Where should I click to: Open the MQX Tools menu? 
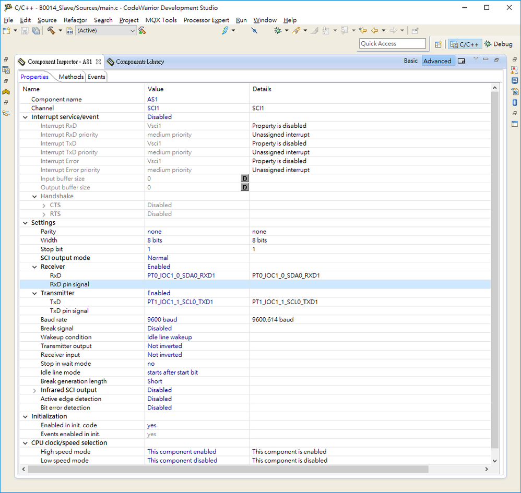[x=161, y=20]
